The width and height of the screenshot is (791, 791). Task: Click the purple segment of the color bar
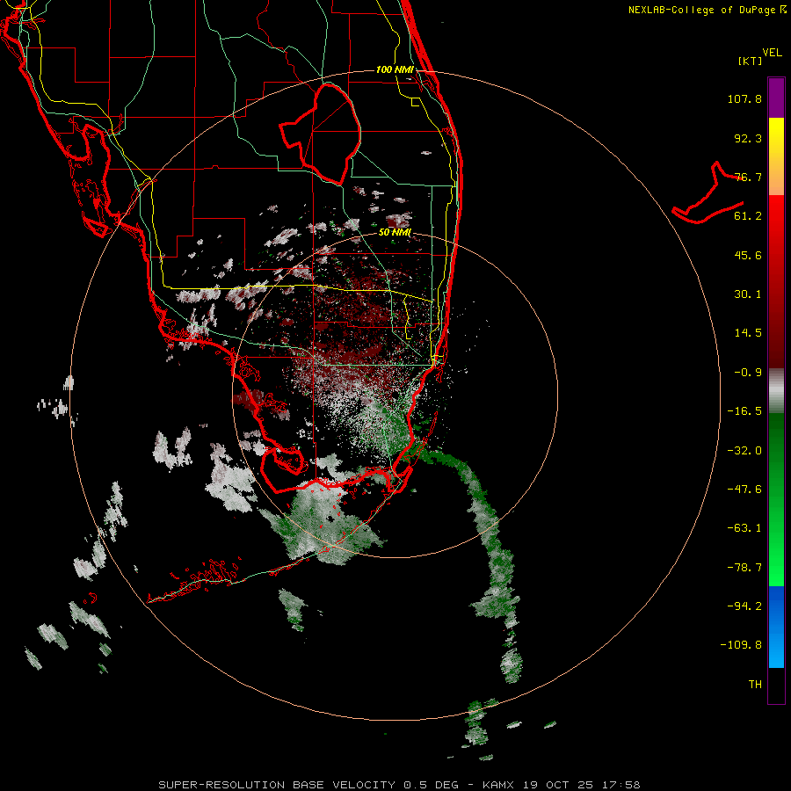click(x=776, y=98)
